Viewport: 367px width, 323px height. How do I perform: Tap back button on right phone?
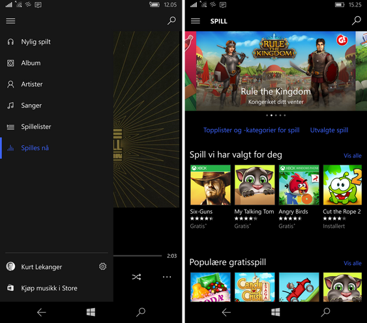click(226, 312)
